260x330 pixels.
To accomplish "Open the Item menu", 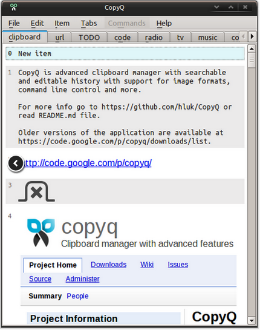I will click(62, 23).
